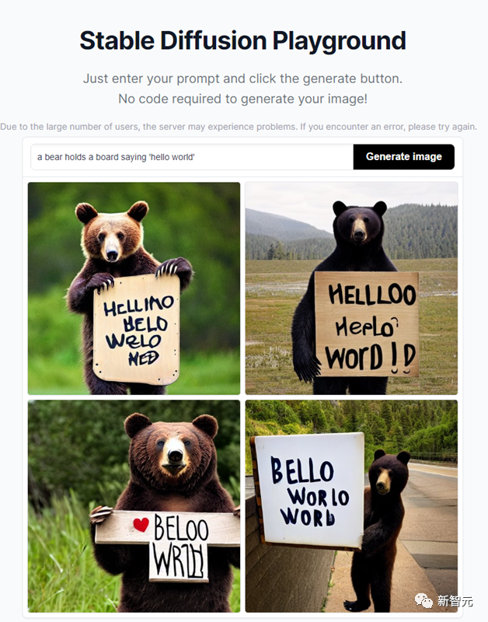Click the server error notice text

pyautogui.click(x=239, y=127)
